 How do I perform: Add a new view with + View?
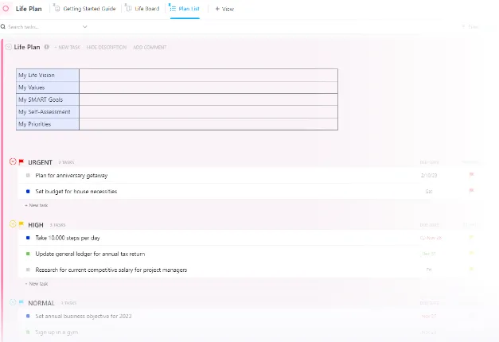point(224,9)
